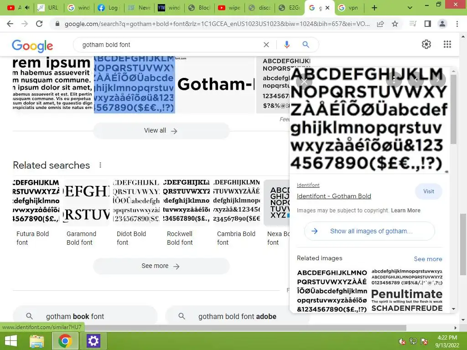467x350 pixels.
Task: Switch to the wipe YouTube tab
Action: point(229,8)
